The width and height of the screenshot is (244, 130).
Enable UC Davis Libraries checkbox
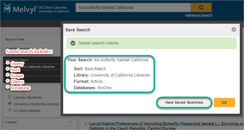10,110
